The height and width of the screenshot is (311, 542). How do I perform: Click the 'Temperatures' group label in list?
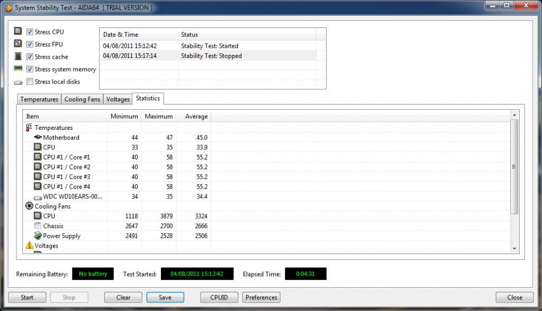53,128
